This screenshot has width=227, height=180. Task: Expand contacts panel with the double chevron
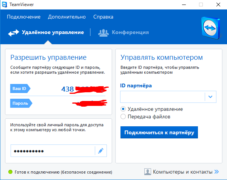[x=216, y=172]
